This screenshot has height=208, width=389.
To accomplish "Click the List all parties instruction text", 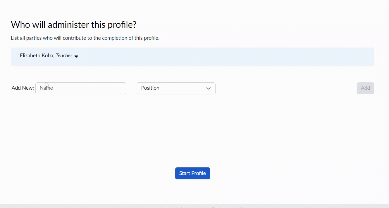I will pos(85,38).
